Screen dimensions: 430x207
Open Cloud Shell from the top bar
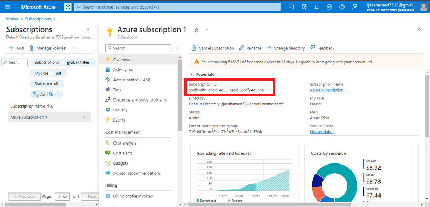291,7
